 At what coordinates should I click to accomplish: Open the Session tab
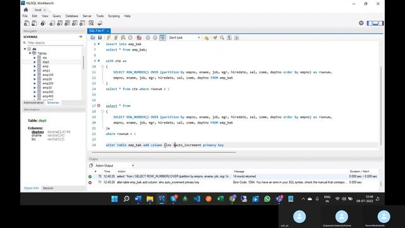point(48,188)
